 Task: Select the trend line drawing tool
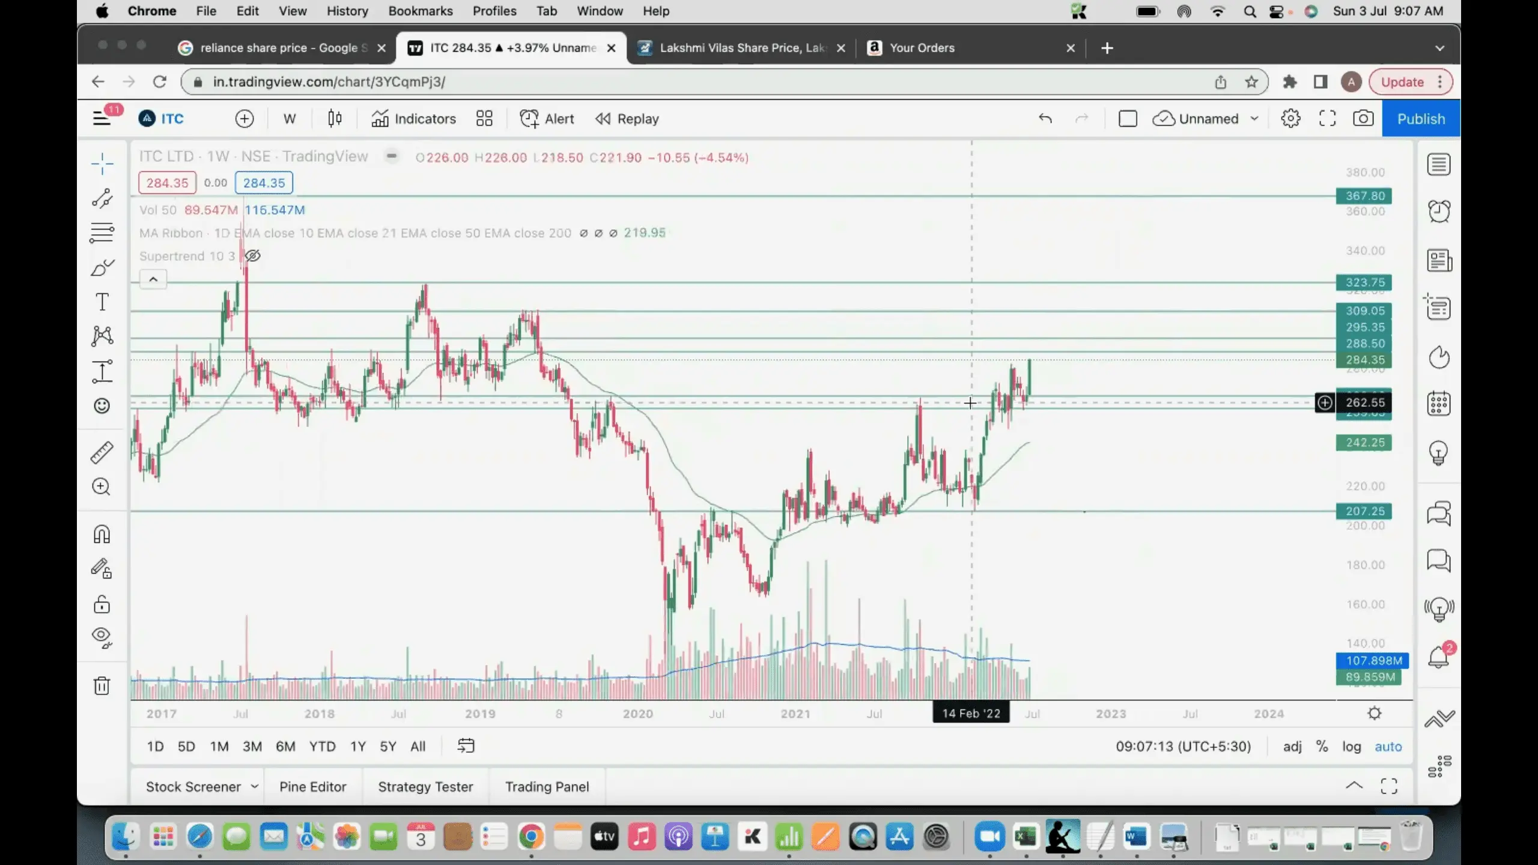[102, 198]
